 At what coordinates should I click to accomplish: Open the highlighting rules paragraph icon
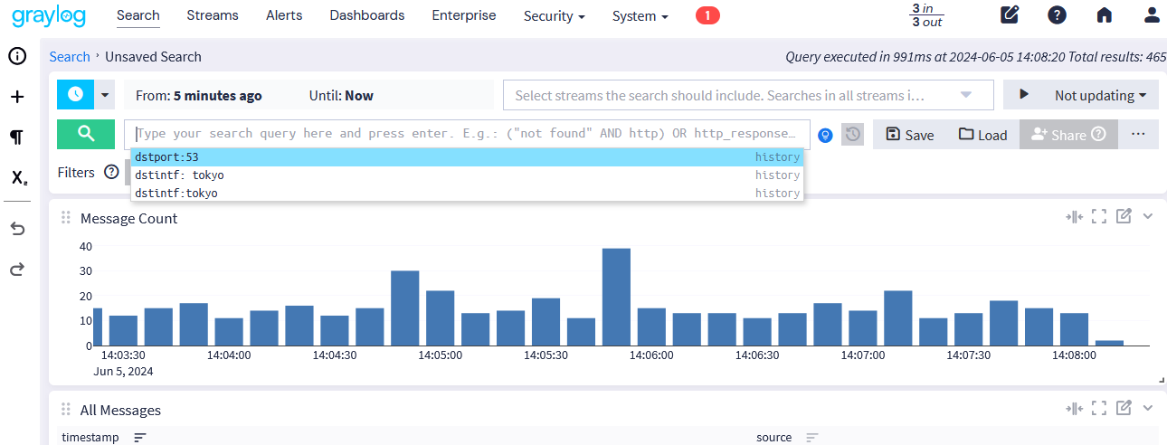16,137
